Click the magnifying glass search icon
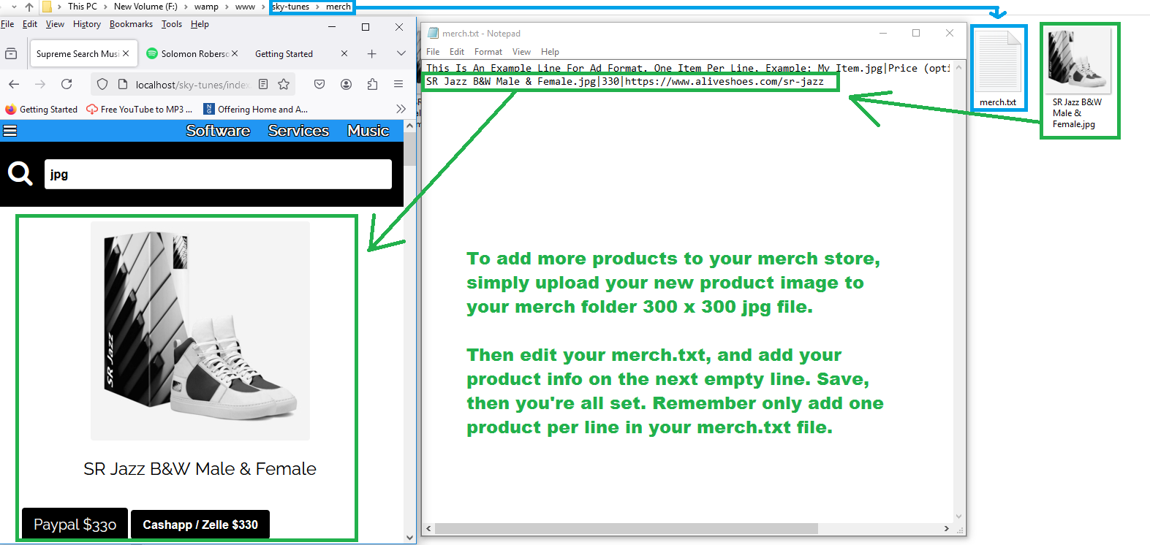Image resolution: width=1150 pixels, height=545 pixels. (x=20, y=174)
